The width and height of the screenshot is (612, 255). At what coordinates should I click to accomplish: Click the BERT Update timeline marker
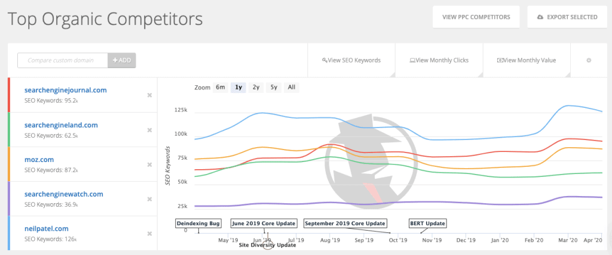(427, 223)
